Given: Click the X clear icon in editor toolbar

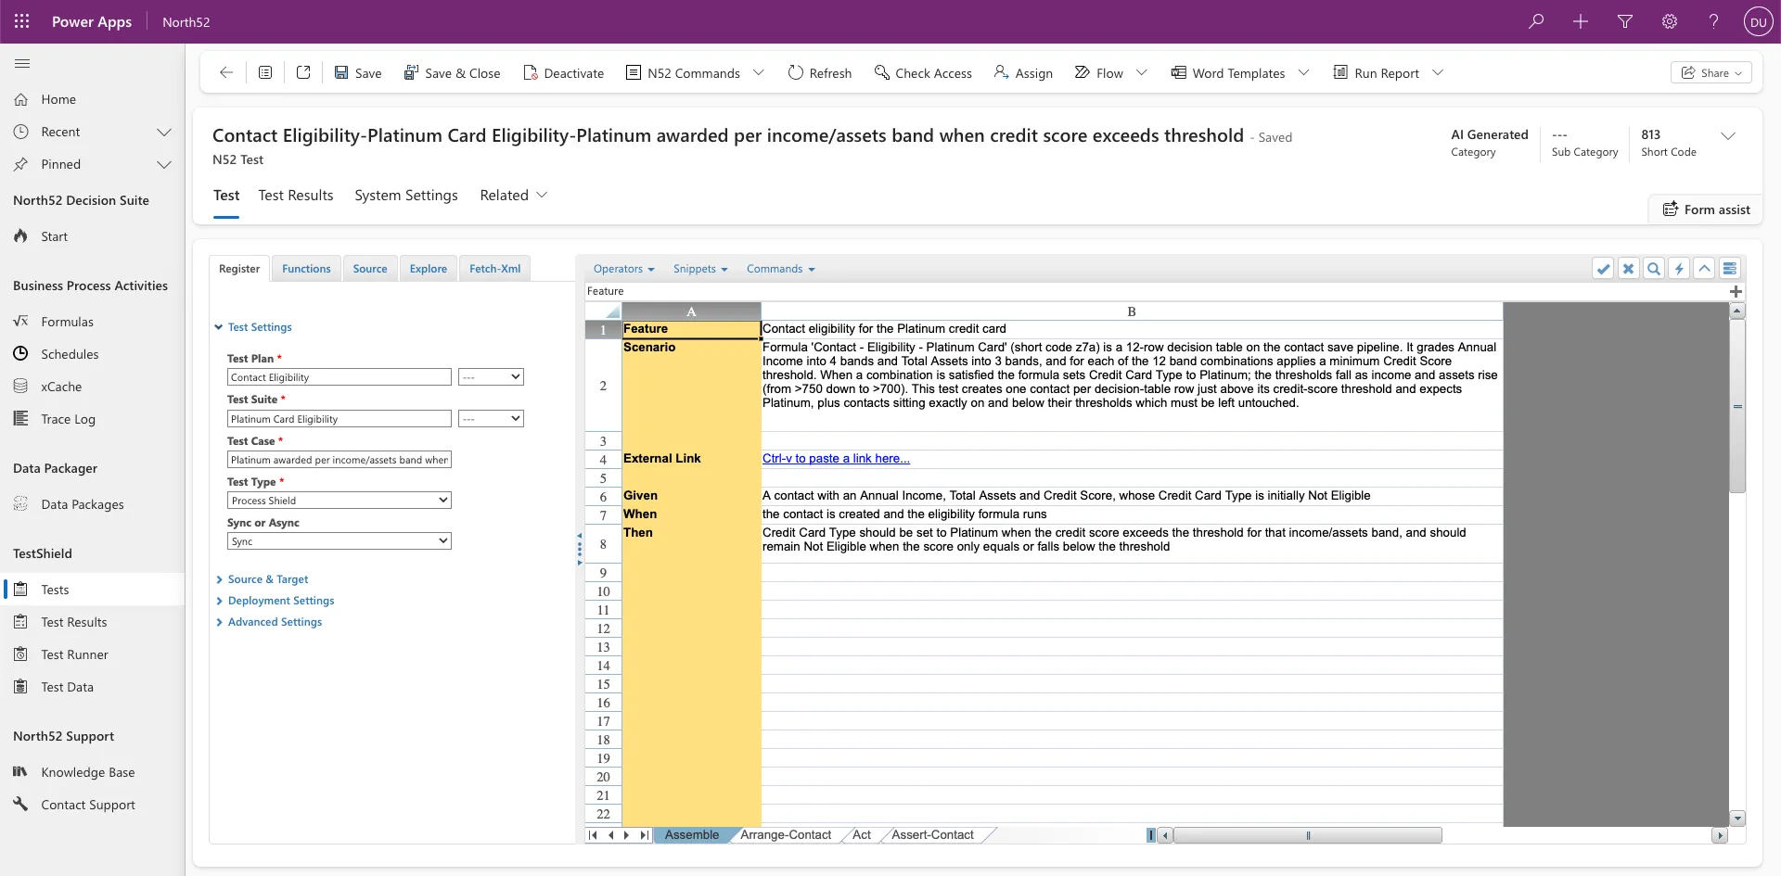Looking at the screenshot, I should (x=1628, y=269).
